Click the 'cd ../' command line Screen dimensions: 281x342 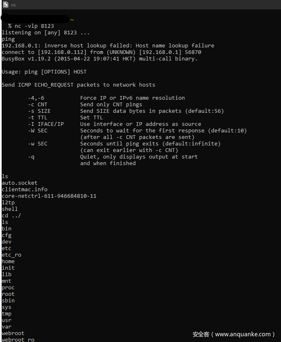click(x=11, y=216)
